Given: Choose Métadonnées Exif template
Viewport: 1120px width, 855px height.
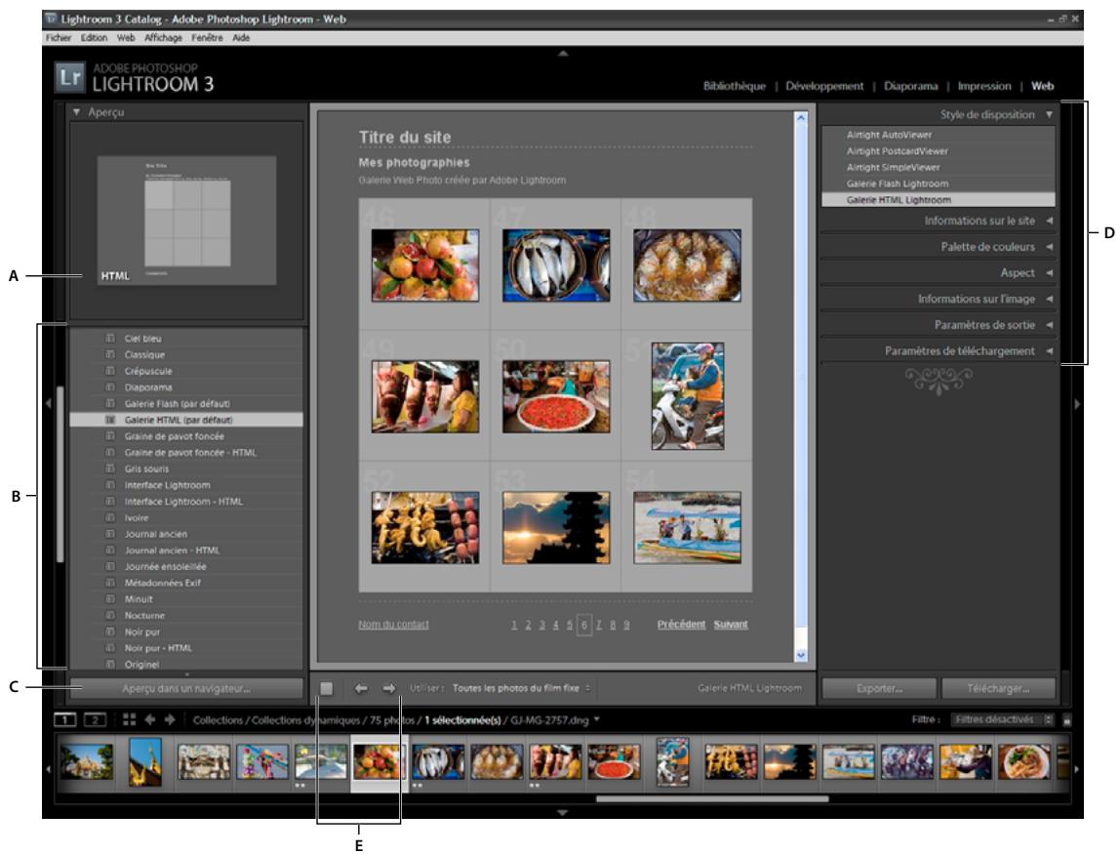Looking at the screenshot, I should click(186, 583).
